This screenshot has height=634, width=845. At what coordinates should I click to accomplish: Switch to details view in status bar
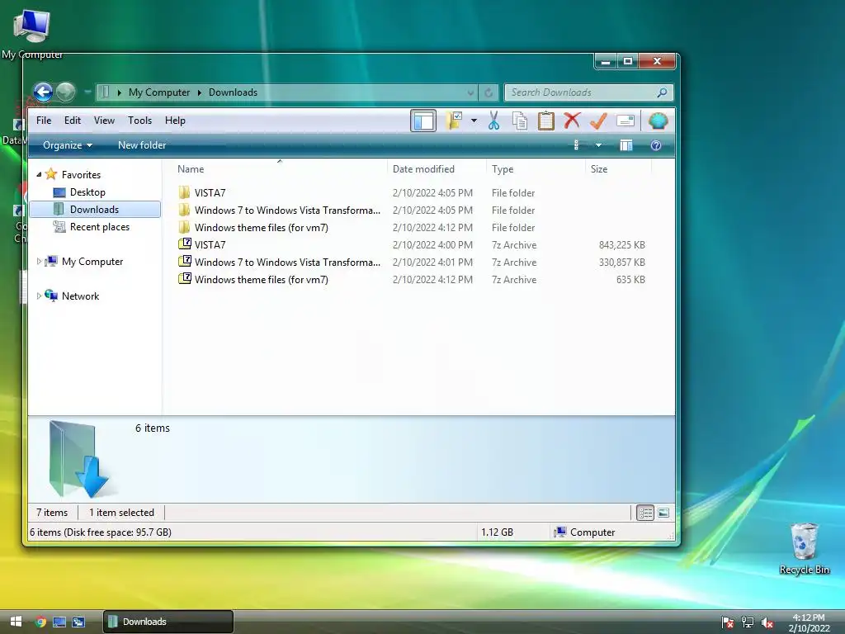(645, 513)
